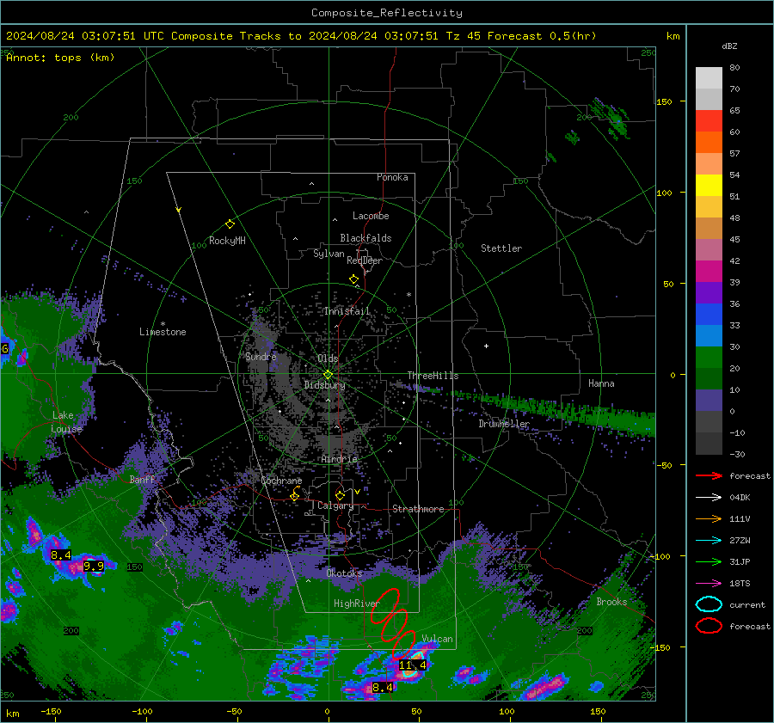Click the Innisfail label
The width and height of the screenshot is (774, 723).
[x=347, y=311]
